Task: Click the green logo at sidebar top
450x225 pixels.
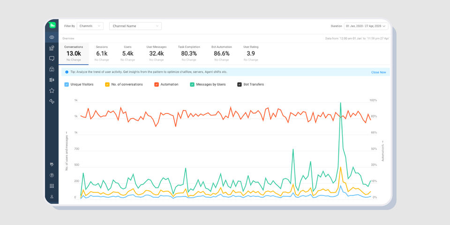Action: pos(52,25)
